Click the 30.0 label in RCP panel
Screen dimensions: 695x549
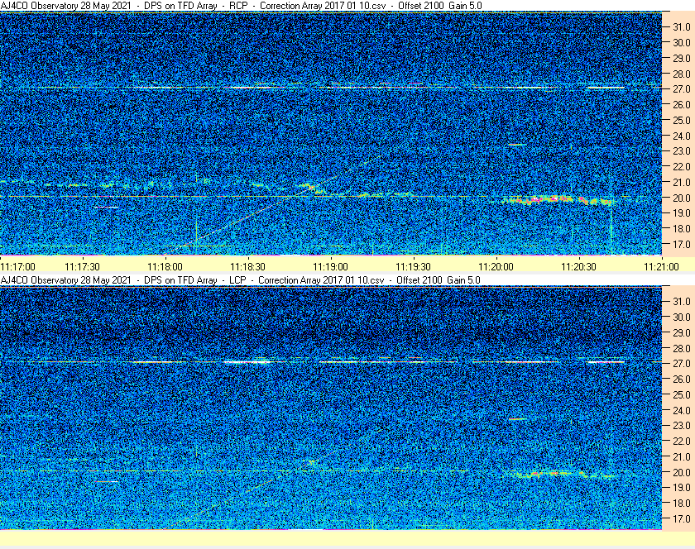(x=682, y=42)
